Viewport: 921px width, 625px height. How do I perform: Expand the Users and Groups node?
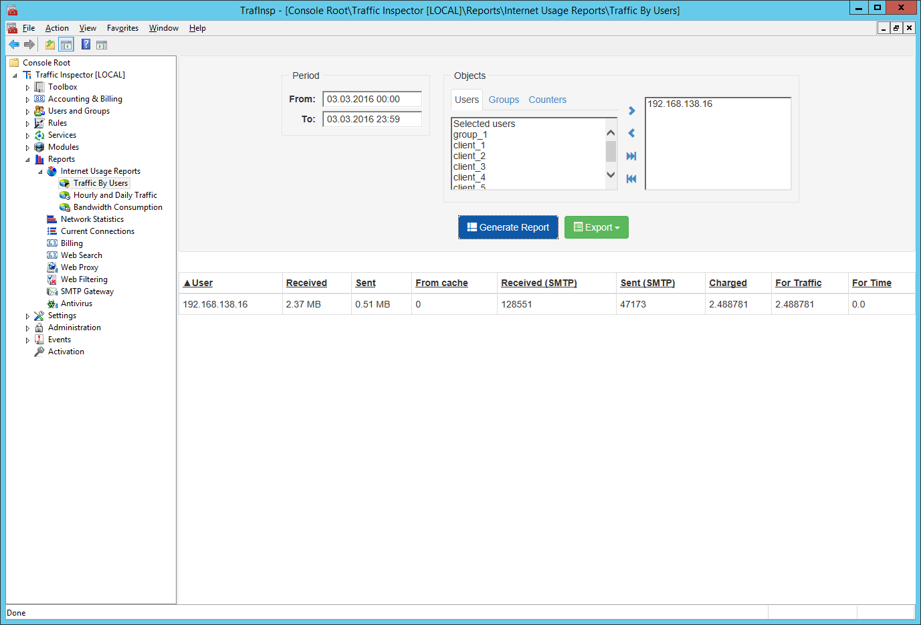tap(27, 112)
